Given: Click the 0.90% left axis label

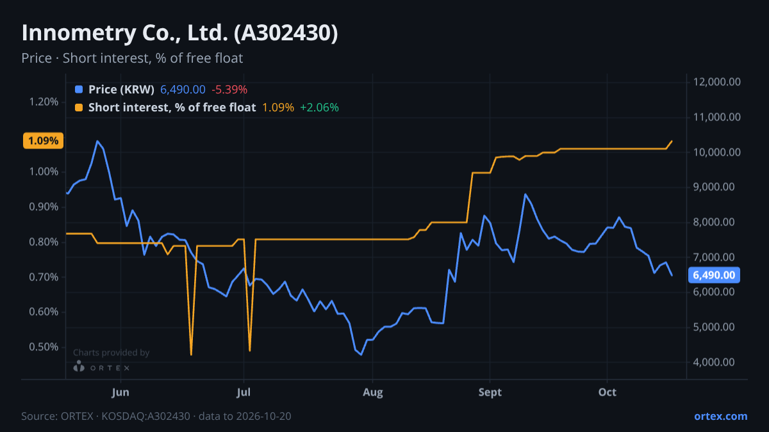Looking at the screenshot, I should [44, 207].
